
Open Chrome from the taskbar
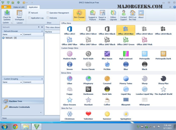(15, 127)
